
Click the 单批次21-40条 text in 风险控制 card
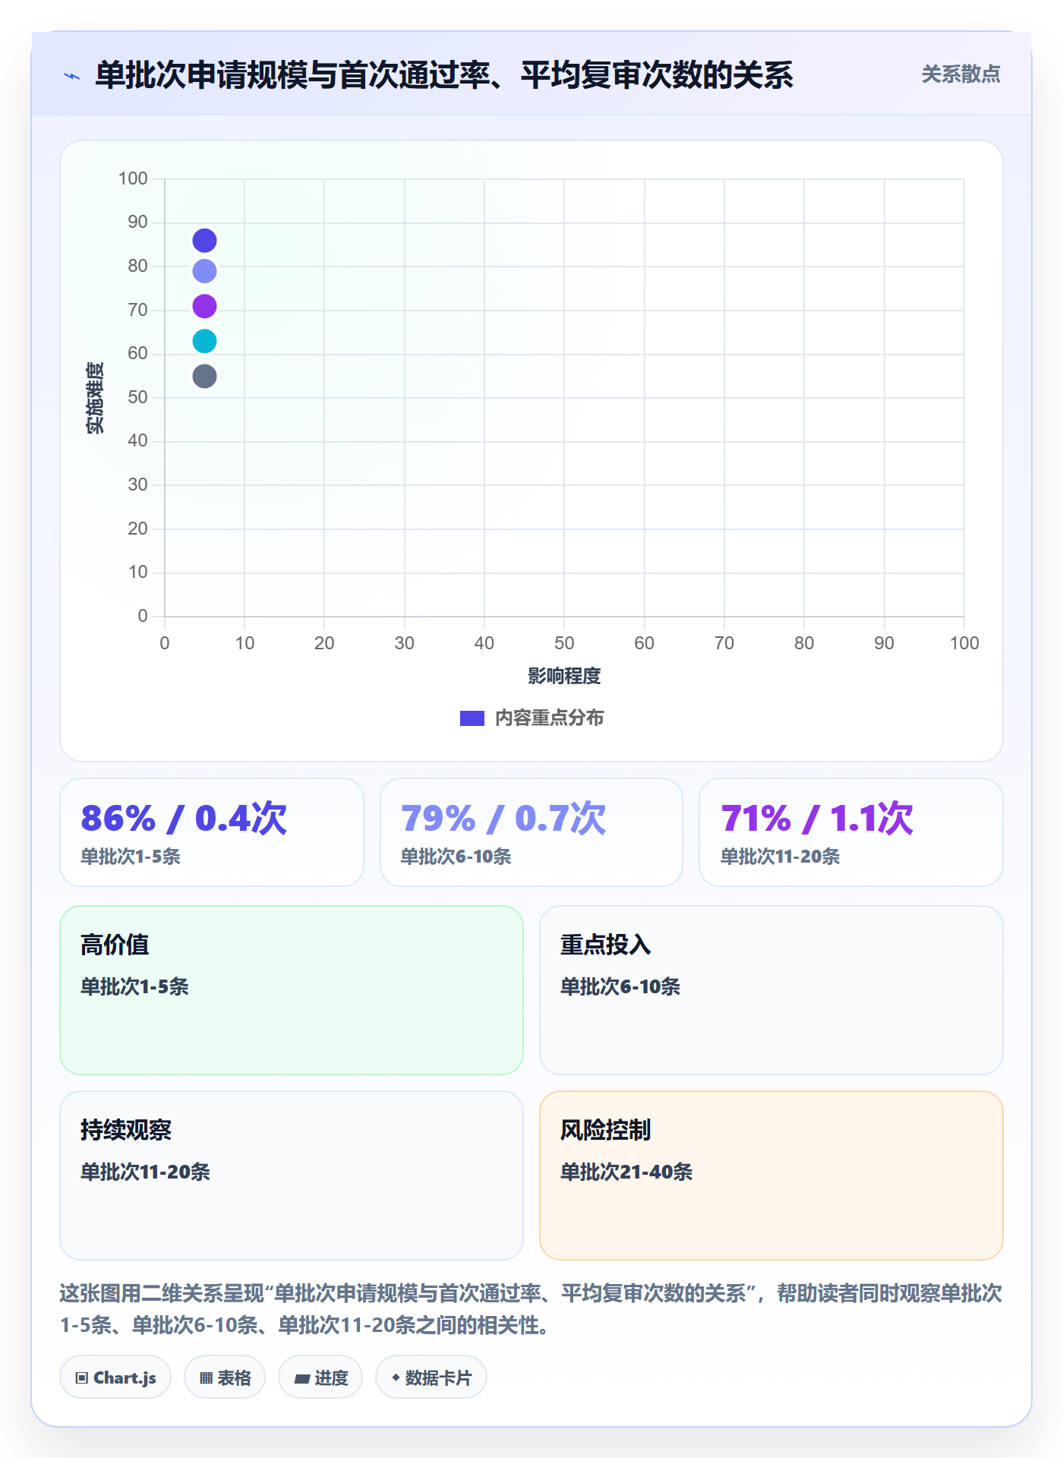tap(626, 1172)
